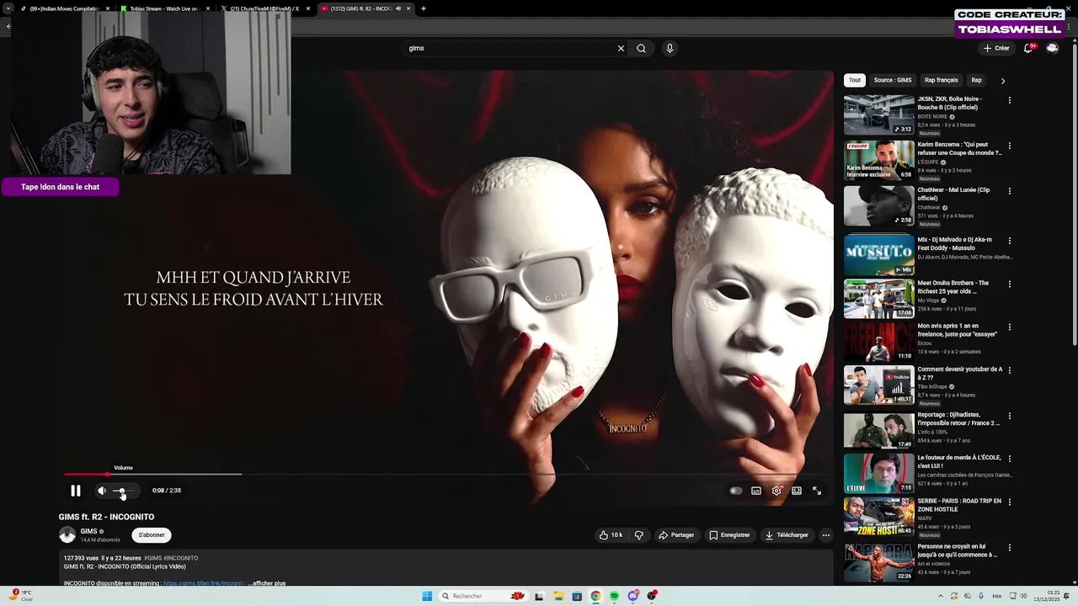Click the Partager share button

click(676, 535)
